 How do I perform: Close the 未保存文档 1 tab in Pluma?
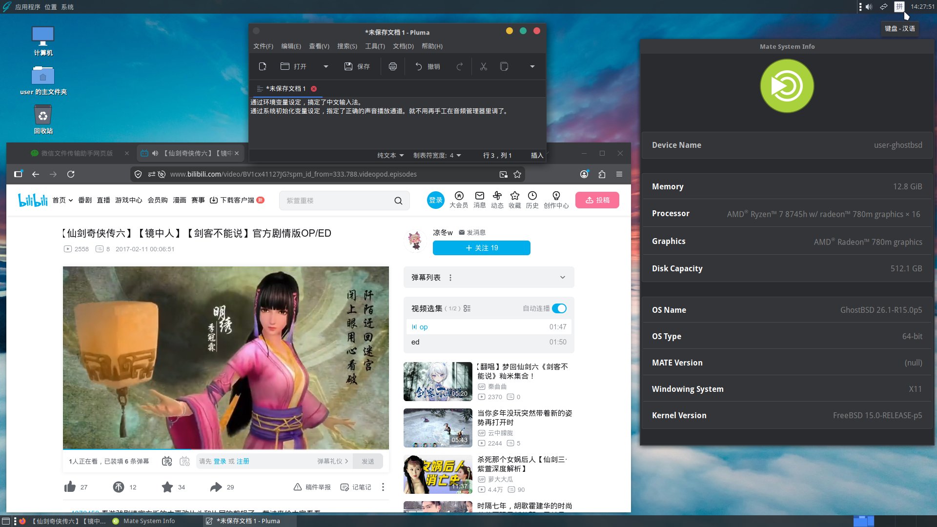click(x=314, y=89)
